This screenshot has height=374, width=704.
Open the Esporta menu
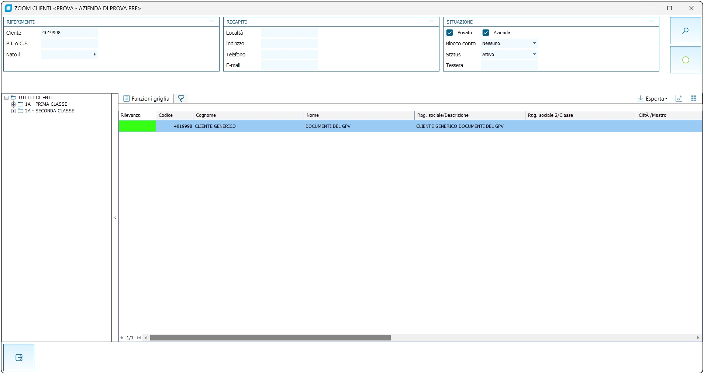click(652, 98)
